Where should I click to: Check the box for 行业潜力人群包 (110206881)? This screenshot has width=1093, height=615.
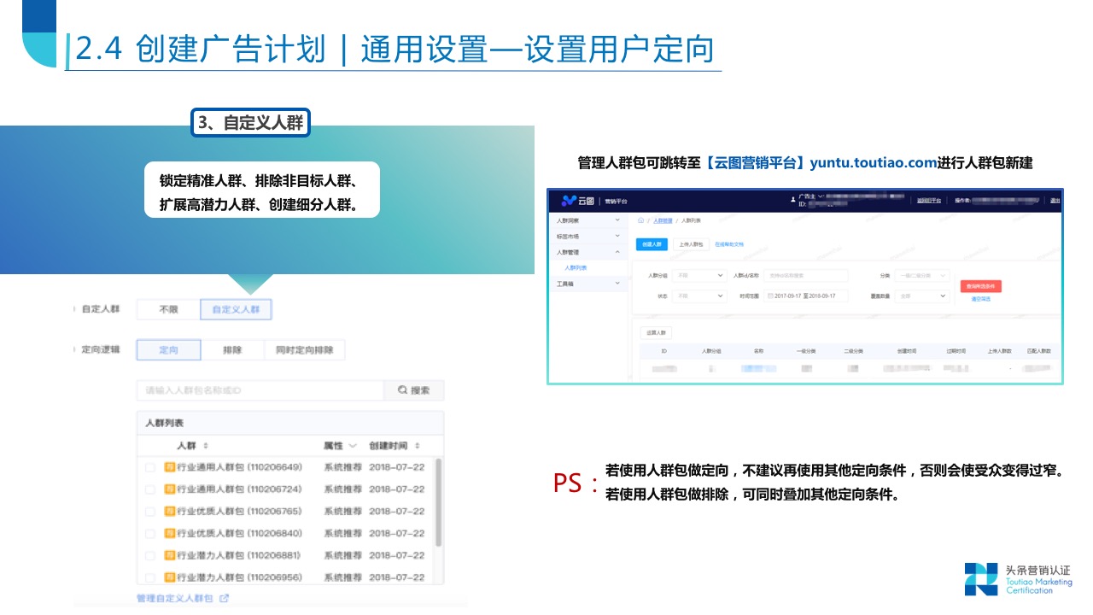click(x=149, y=555)
